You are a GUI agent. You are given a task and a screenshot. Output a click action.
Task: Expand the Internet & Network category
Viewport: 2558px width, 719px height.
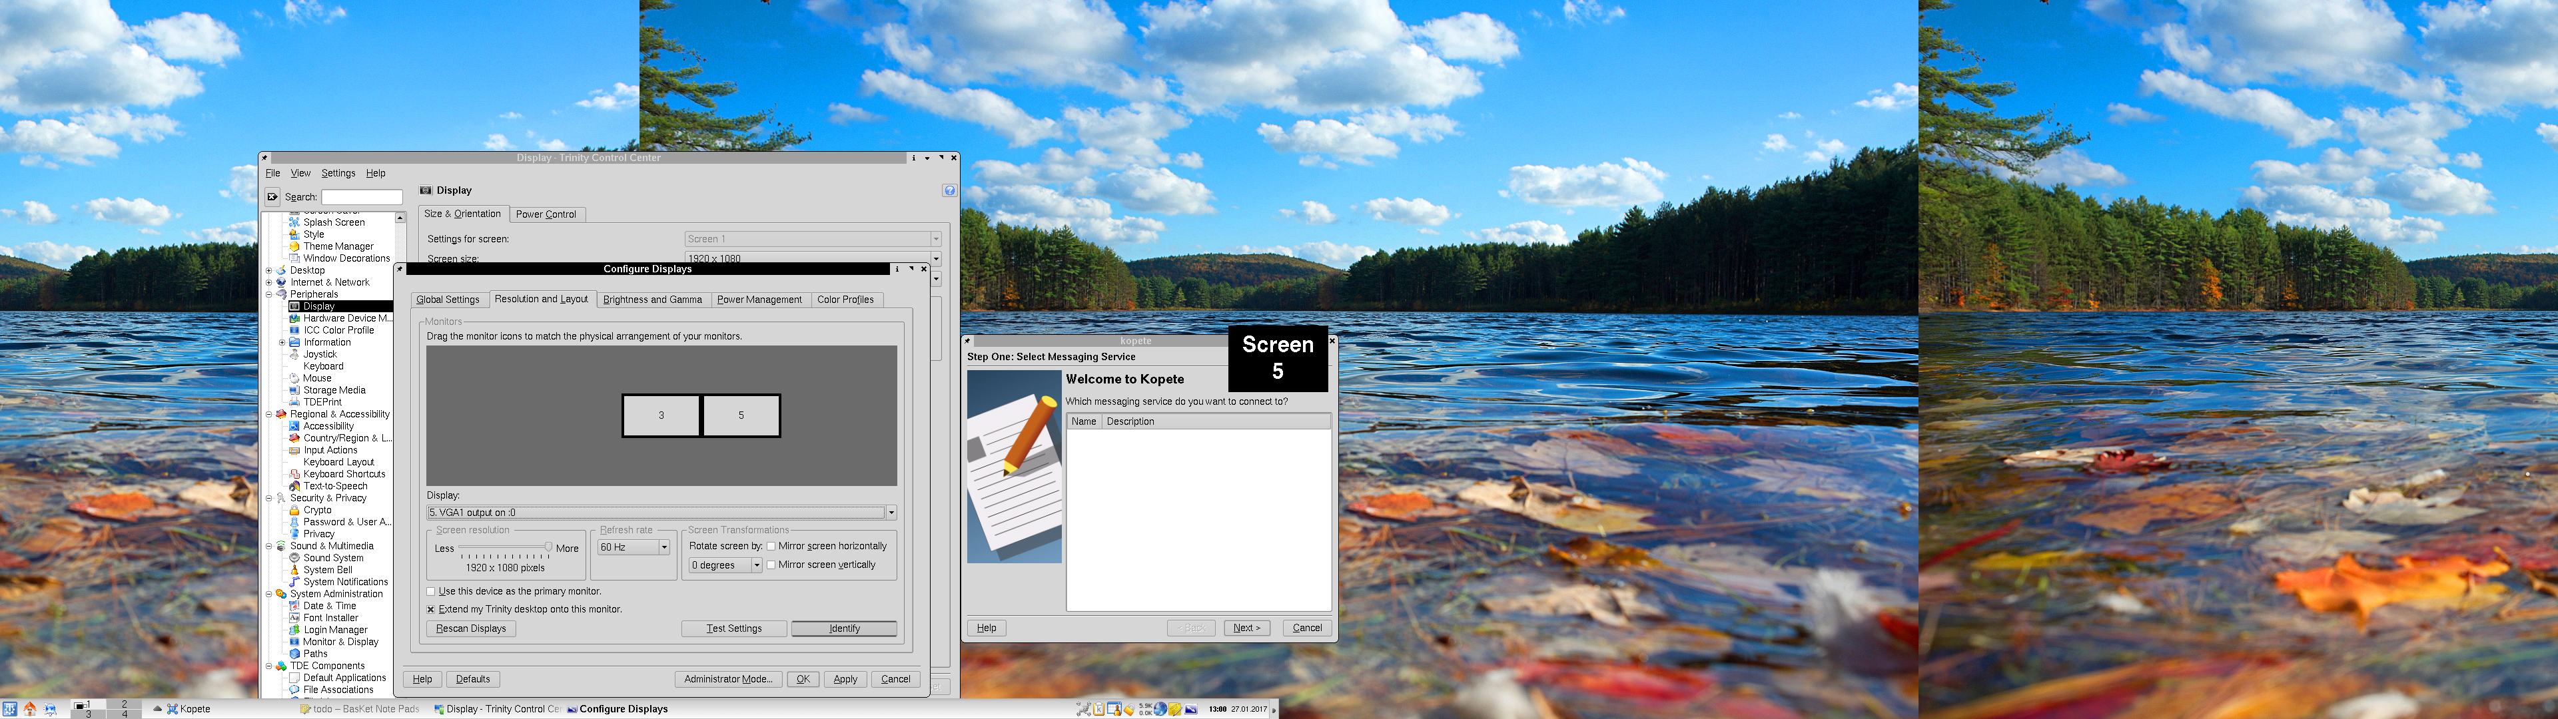point(269,282)
